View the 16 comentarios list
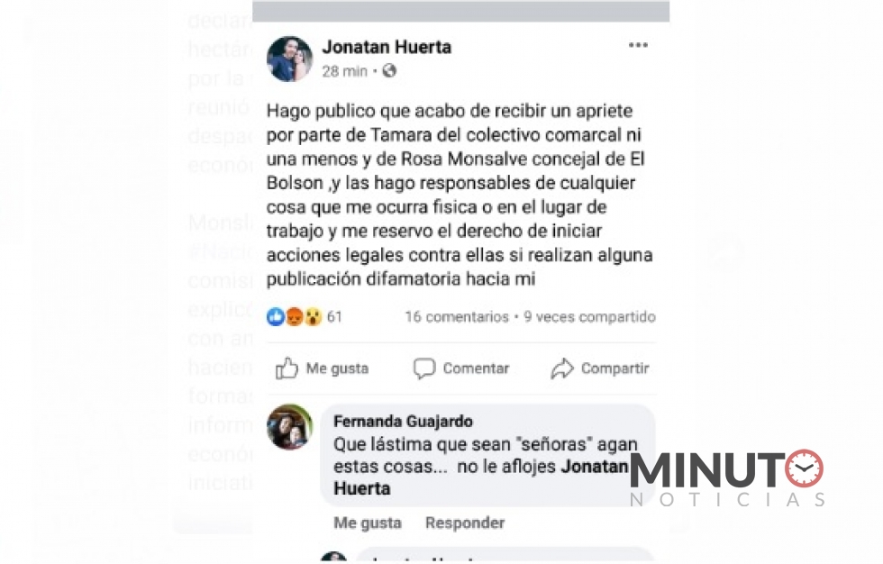 (x=457, y=317)
